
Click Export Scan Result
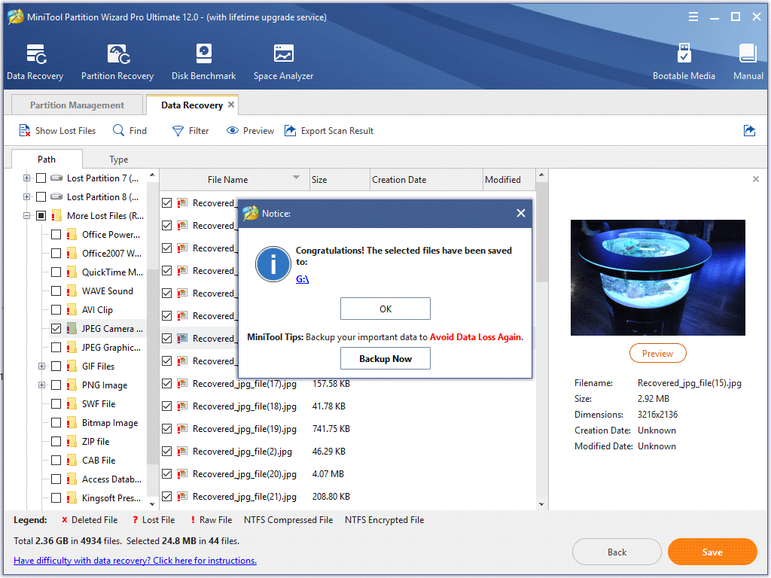pyautogui.click(x=329, y=131)
